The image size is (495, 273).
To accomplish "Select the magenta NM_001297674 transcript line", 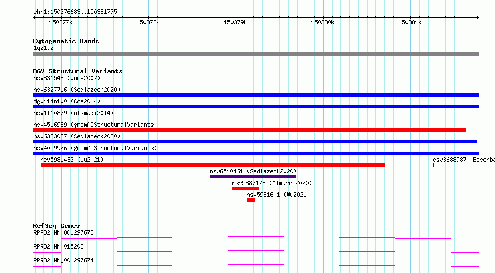I will click(x=256, y=265).
